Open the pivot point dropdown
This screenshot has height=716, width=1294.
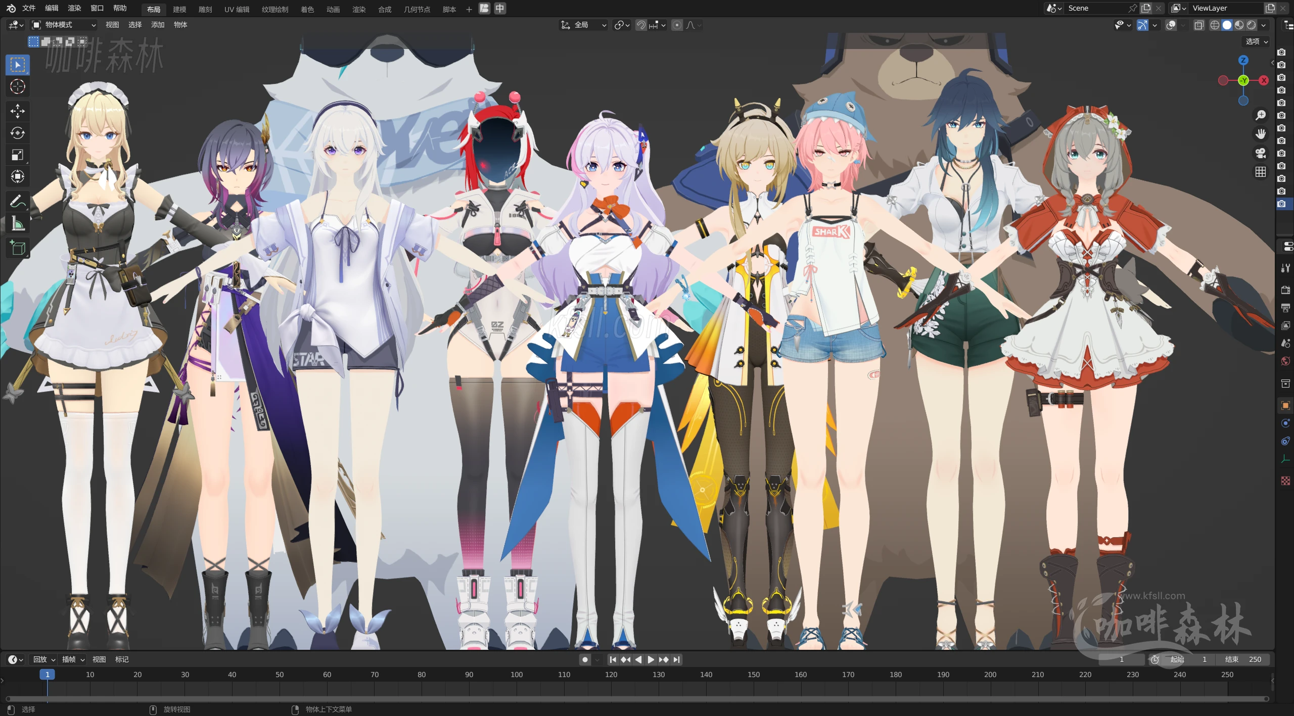click(x=622, y=25)
